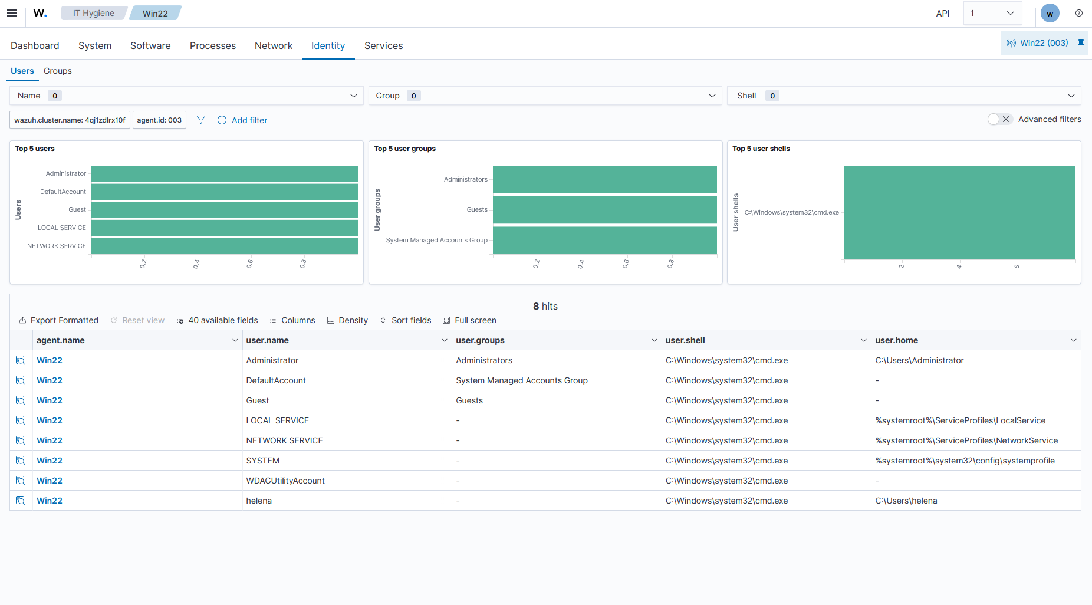Switch to the Processes tab

click(213, 45)
